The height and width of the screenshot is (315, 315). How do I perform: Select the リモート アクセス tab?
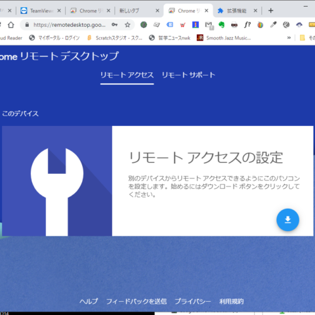127,75
